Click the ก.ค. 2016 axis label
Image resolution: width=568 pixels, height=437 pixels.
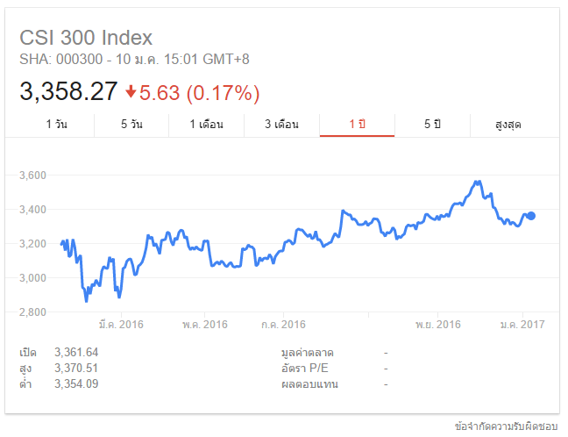pos(283,324)
